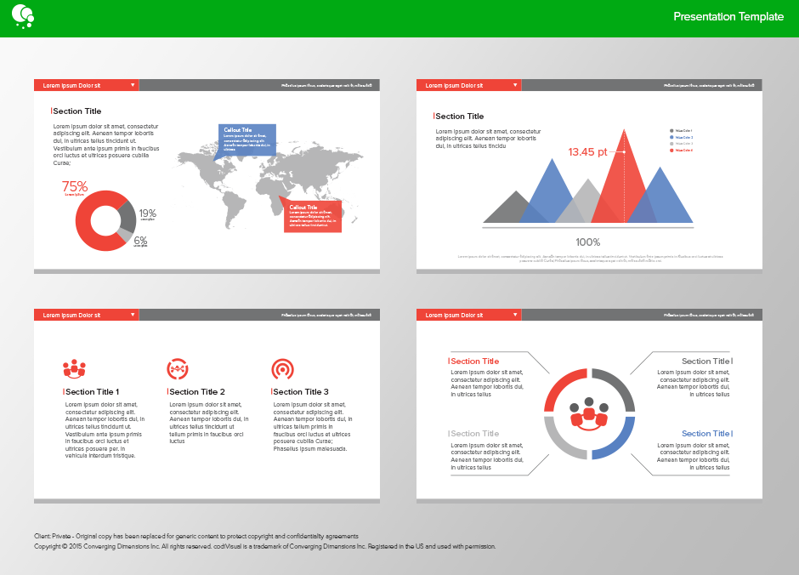The height and width of the screenshot is (575, 799).
Task: Click the gray header strip on the bottom-right slide
Action: 642,315
